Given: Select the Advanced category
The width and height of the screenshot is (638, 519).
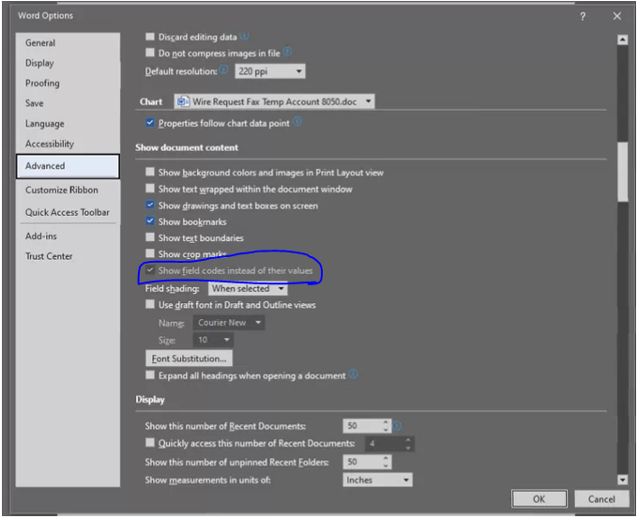Looking at the screenshot, I should [x=68, y=166].
